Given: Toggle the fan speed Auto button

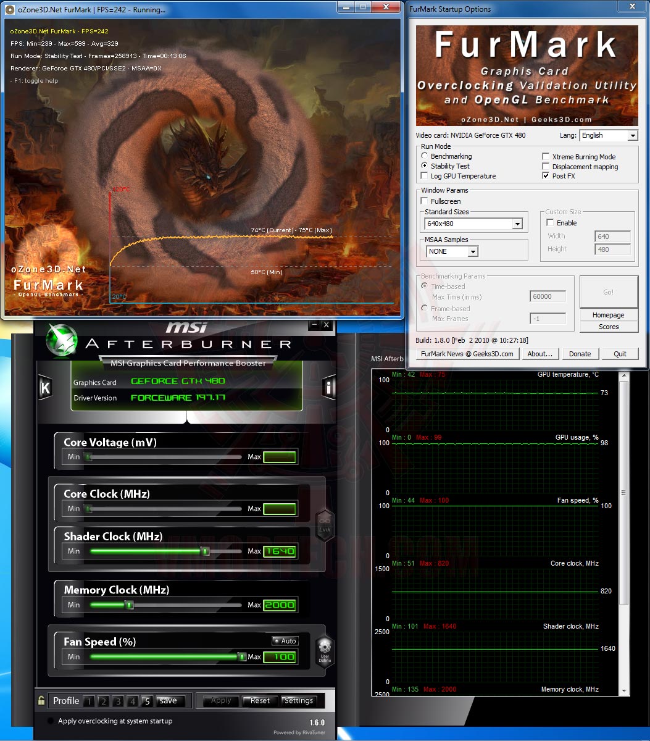Looking at the screenshot, I should point(285,641).
